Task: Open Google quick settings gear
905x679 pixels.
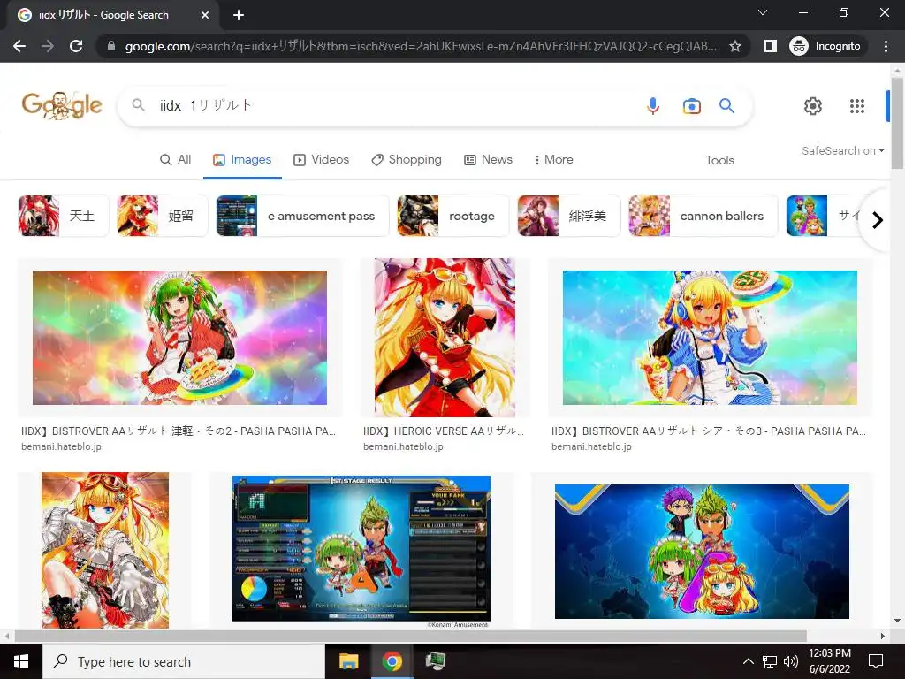Action: coord(813,106)
